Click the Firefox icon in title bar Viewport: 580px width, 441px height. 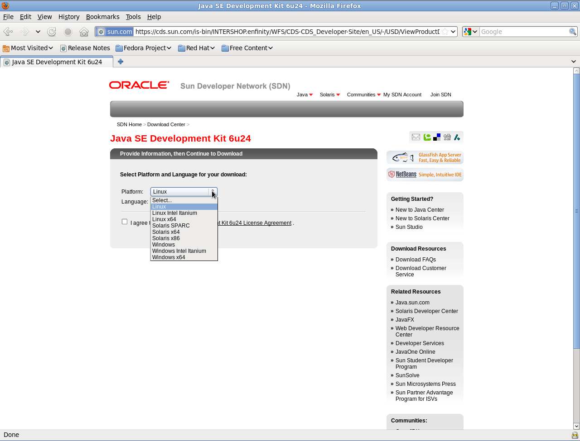(x=5, y=6)
